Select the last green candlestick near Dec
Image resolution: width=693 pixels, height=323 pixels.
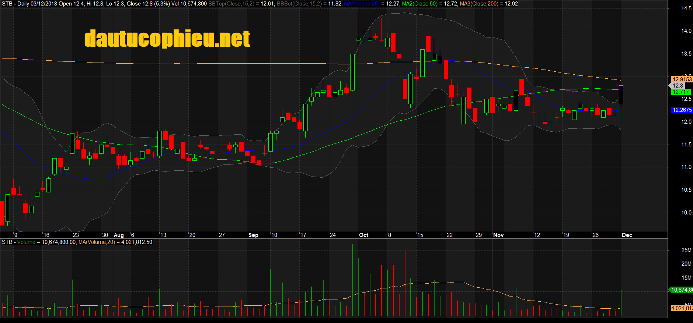coord(621,95)
